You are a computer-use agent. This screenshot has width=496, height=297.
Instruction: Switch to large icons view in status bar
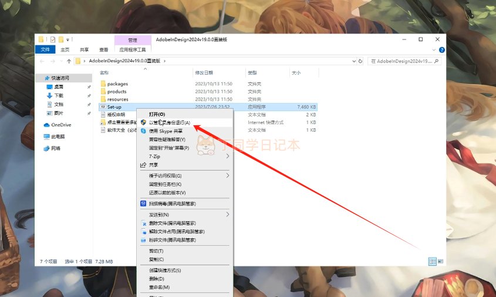click(x=441, y=261)
